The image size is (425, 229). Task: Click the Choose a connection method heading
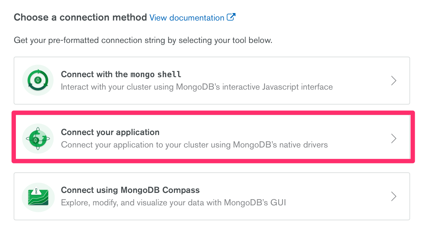80,17
